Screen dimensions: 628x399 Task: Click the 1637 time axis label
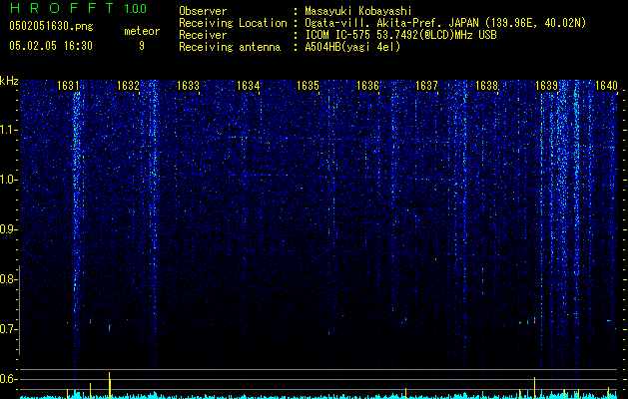coord(426,85)
